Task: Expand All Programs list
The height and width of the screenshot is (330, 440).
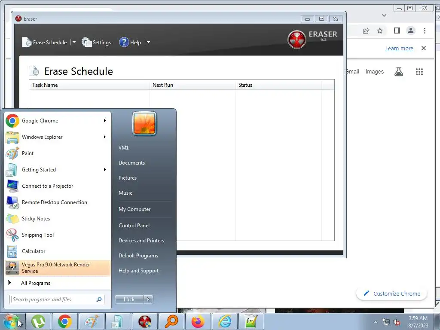Action: click(58, 283)
